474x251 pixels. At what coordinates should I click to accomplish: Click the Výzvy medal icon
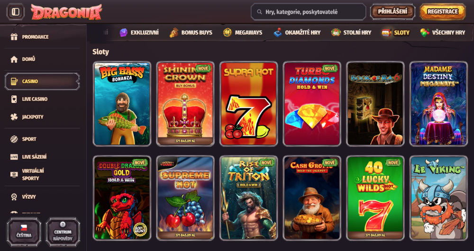[x=14, y=197]
